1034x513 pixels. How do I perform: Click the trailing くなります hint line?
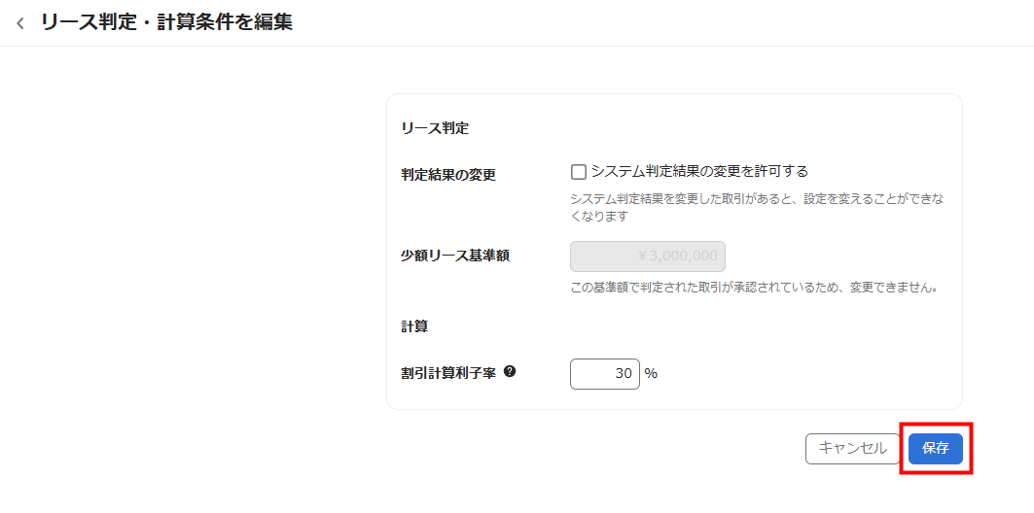tap(598, 216)
